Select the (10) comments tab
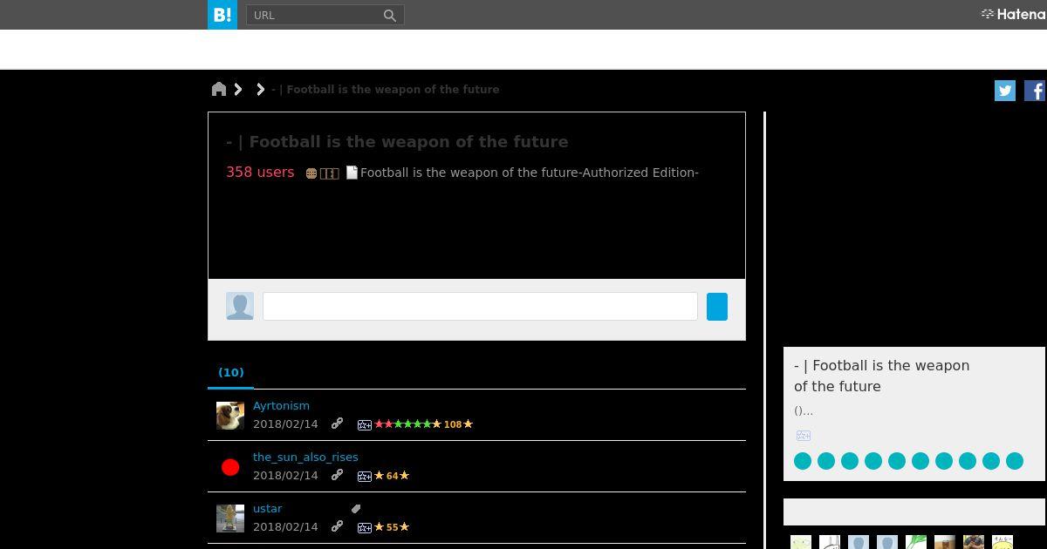 (231, 372)
